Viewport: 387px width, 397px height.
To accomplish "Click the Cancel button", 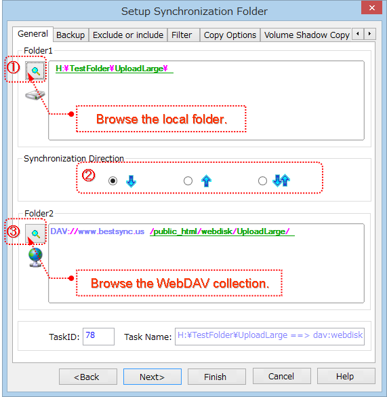I will click(281, 376).
